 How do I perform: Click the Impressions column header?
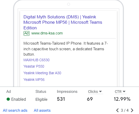67,92
